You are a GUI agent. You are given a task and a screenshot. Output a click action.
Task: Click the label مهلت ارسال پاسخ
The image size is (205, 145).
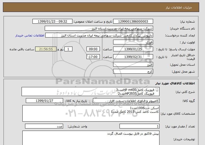tap(182, 49)
